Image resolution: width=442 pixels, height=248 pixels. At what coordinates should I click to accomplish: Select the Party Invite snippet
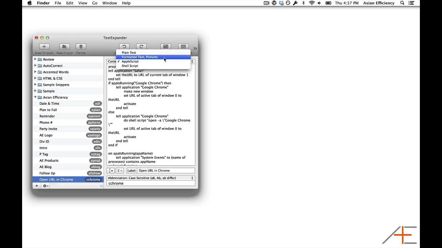(x=68, y=129)
